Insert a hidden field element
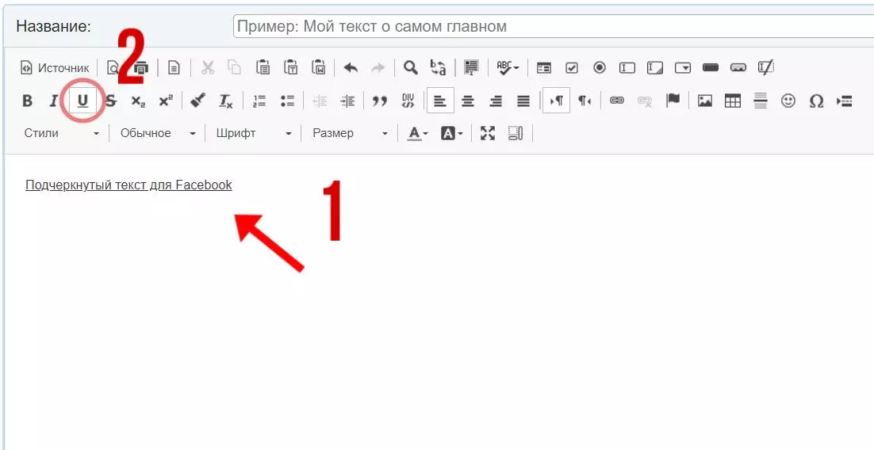 [x=766, y=68]
